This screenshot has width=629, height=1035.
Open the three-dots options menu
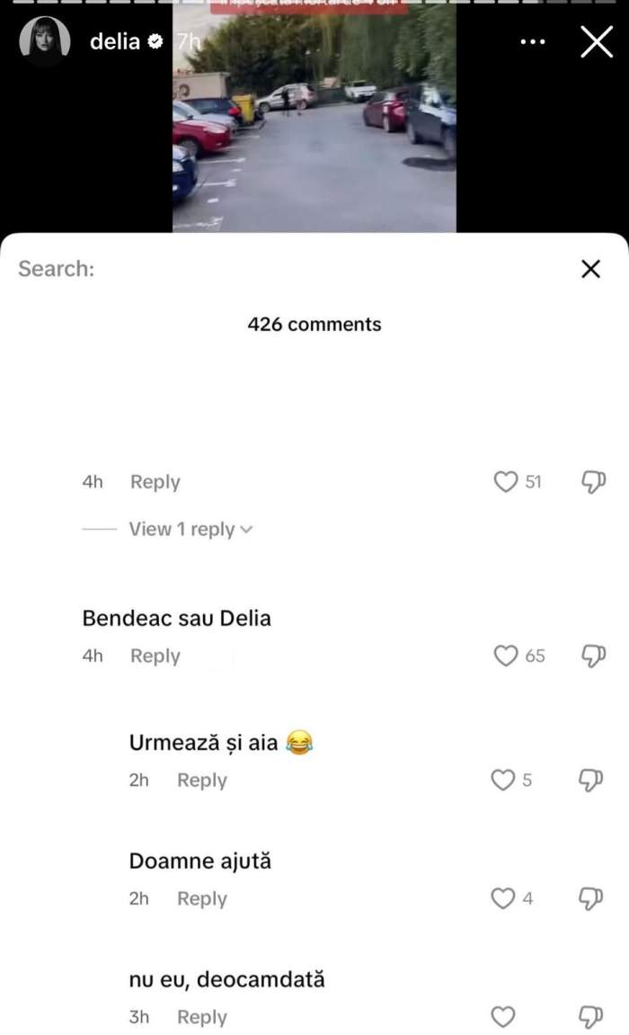click(x=533, y=41)
